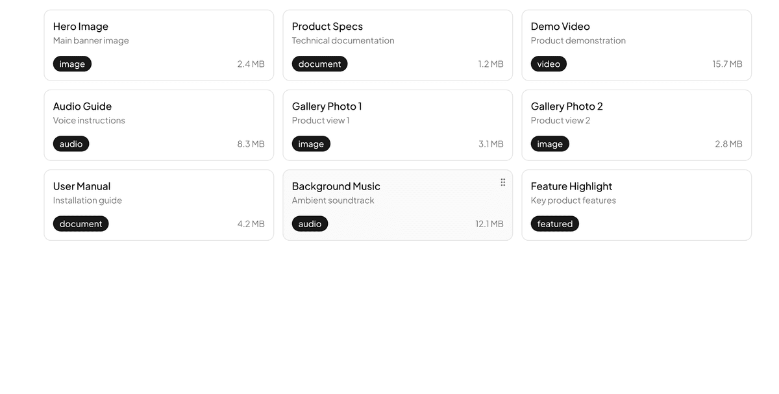Click the 15.7 MB size label
The height and width of the screenshot is (394, 779).
point(727,64)
